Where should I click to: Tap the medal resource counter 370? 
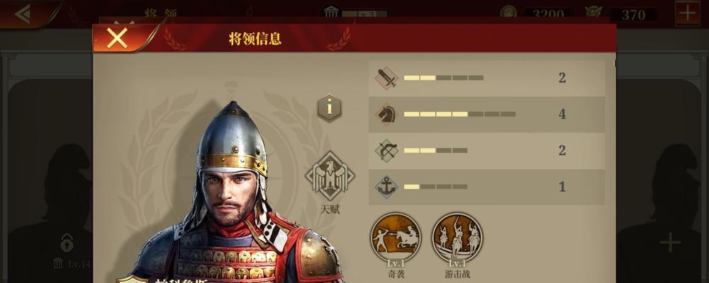pos(633,14)
